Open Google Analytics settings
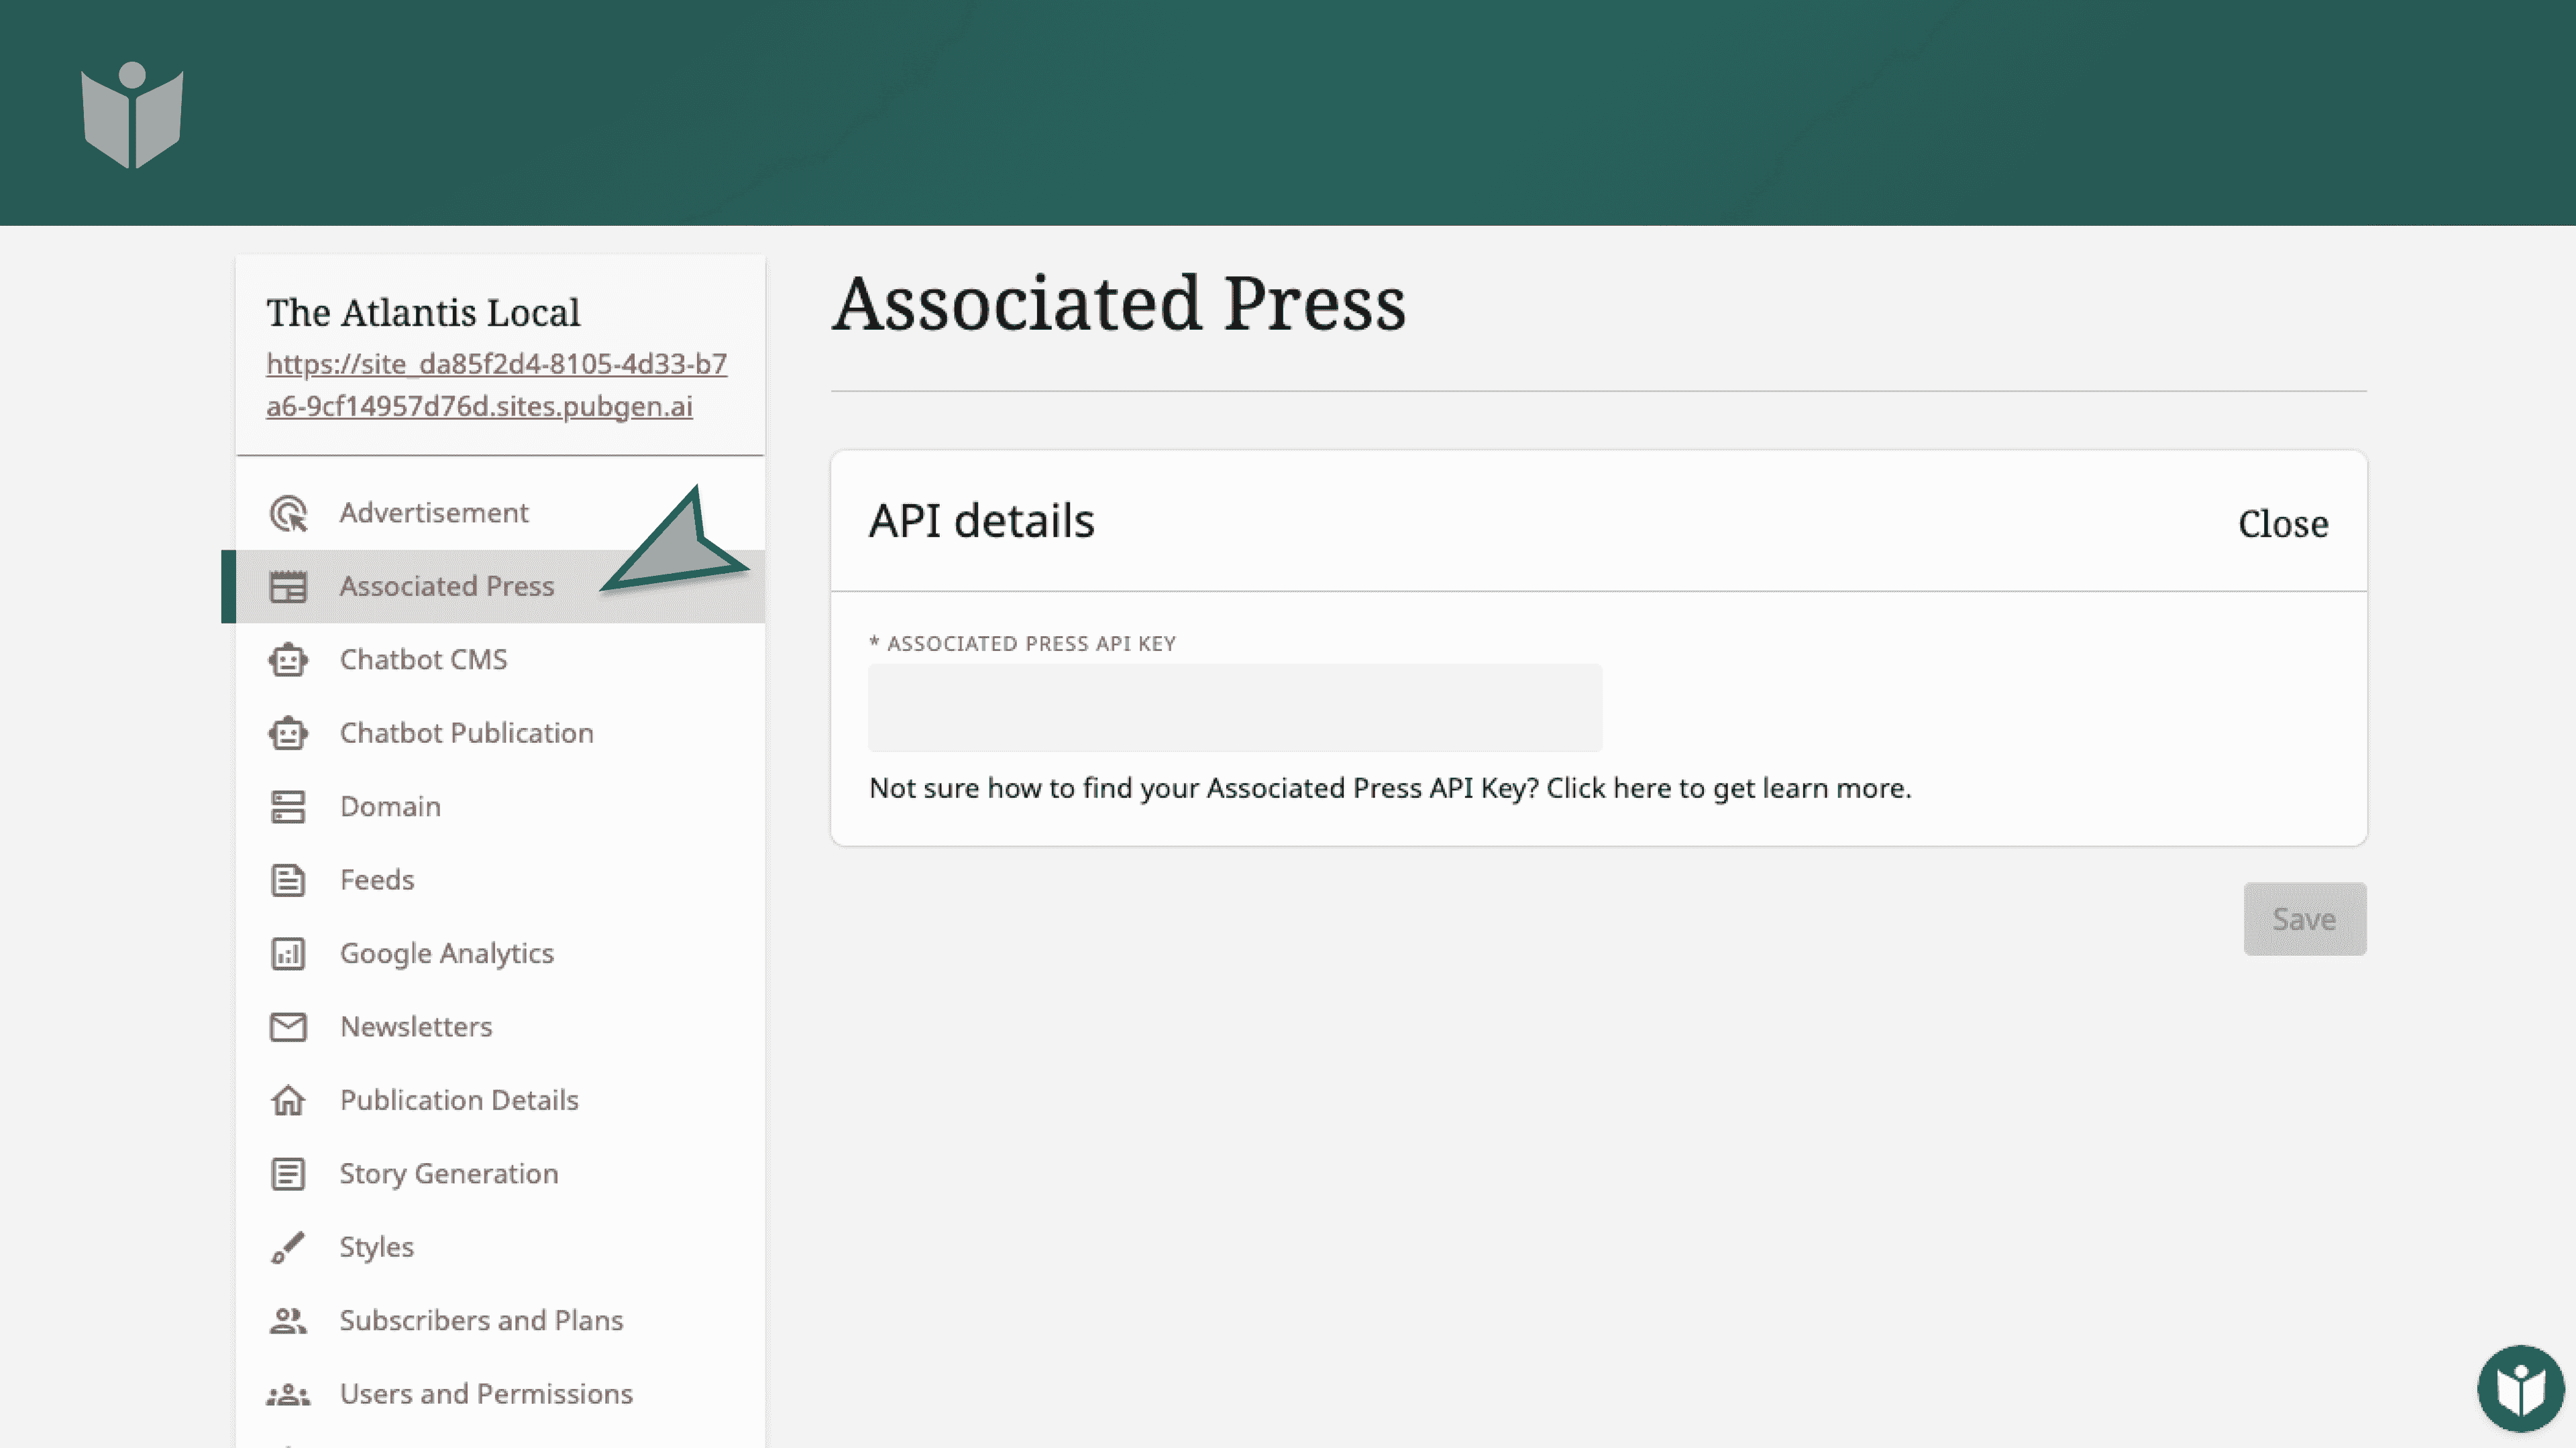This screenshot has width=2576, height=1448. pyautogui.click(x=500, y=953)
